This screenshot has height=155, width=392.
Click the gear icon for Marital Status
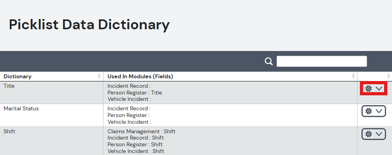tap(369, 111)
